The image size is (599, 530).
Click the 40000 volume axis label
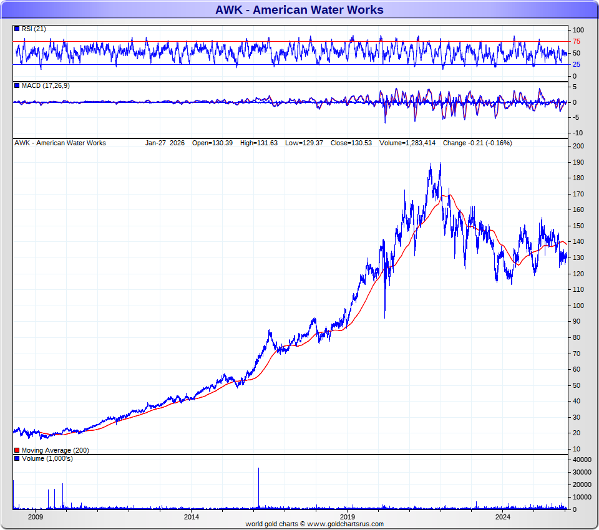(582, 460)
